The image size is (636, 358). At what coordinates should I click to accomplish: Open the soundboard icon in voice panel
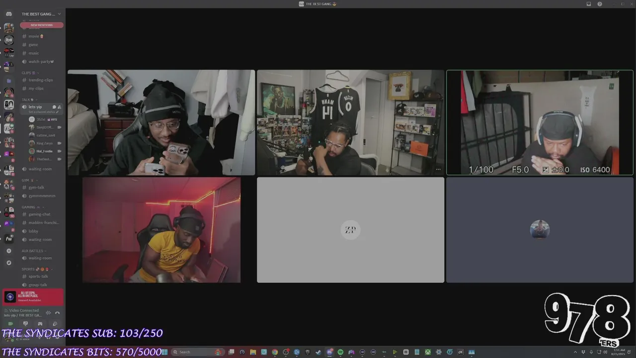tap(55, 324)
